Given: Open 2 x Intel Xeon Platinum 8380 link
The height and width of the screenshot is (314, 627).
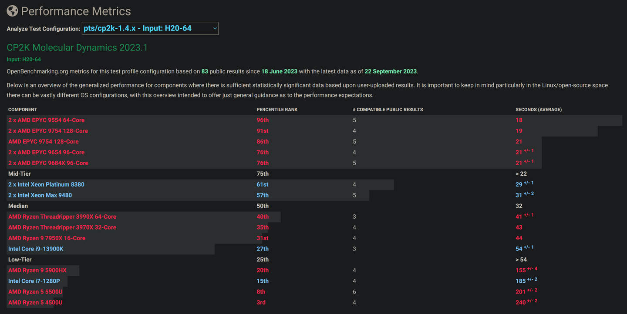Looking at the screenshot, I should pos(46,184).
